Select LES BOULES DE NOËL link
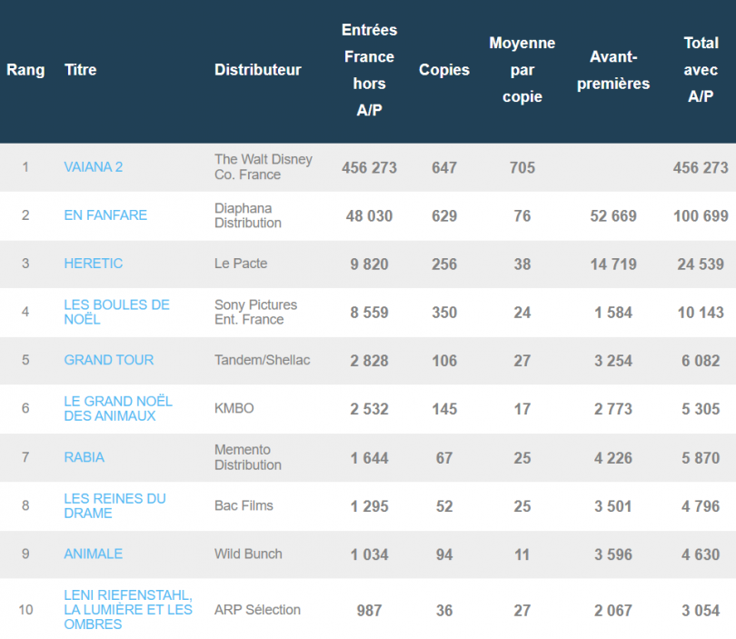This screenshot has width=736, height=639. coord(116,312)
